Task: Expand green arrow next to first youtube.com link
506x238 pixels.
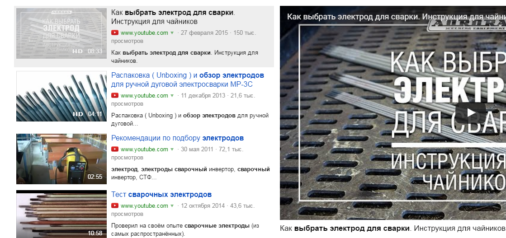Action: 172,33
